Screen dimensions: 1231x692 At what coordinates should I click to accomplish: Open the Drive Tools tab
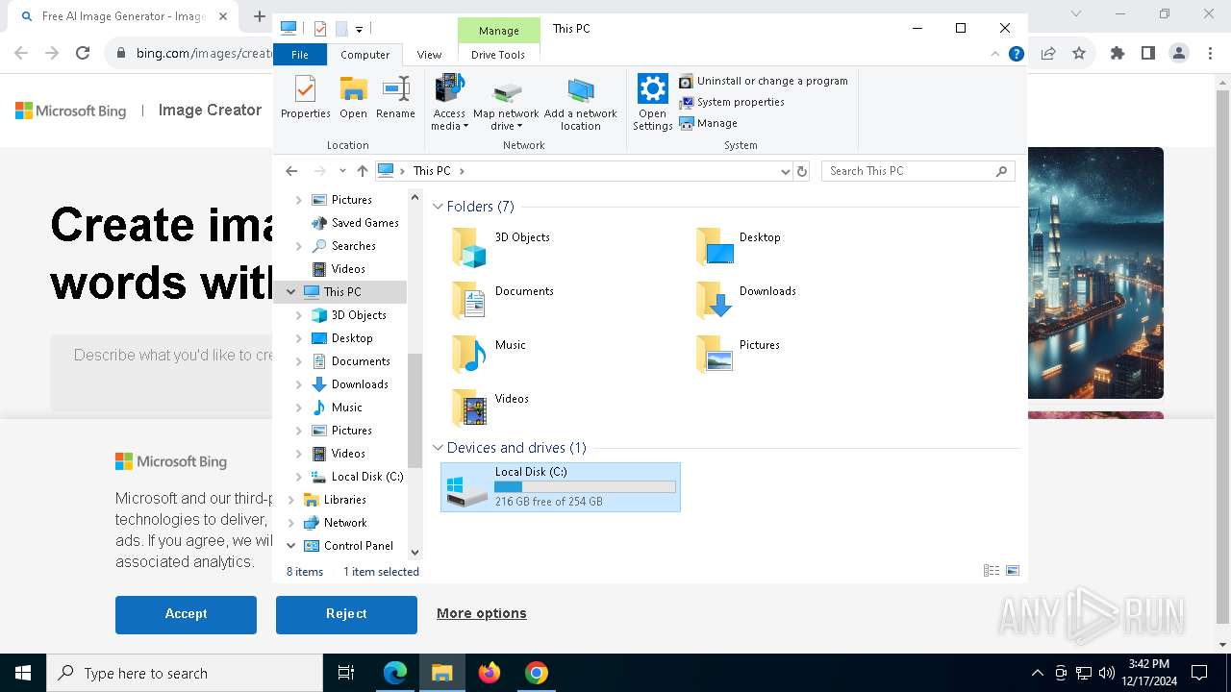[498, 55]
